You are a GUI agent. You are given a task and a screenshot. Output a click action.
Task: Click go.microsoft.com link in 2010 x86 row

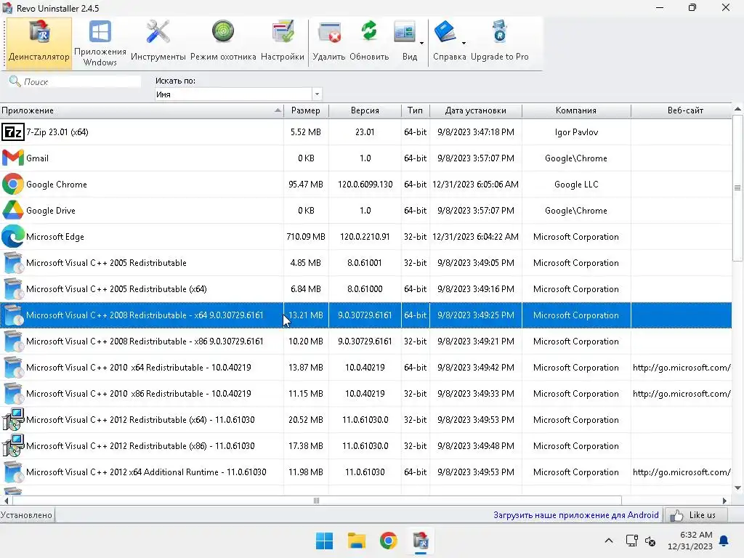point(682,393)
